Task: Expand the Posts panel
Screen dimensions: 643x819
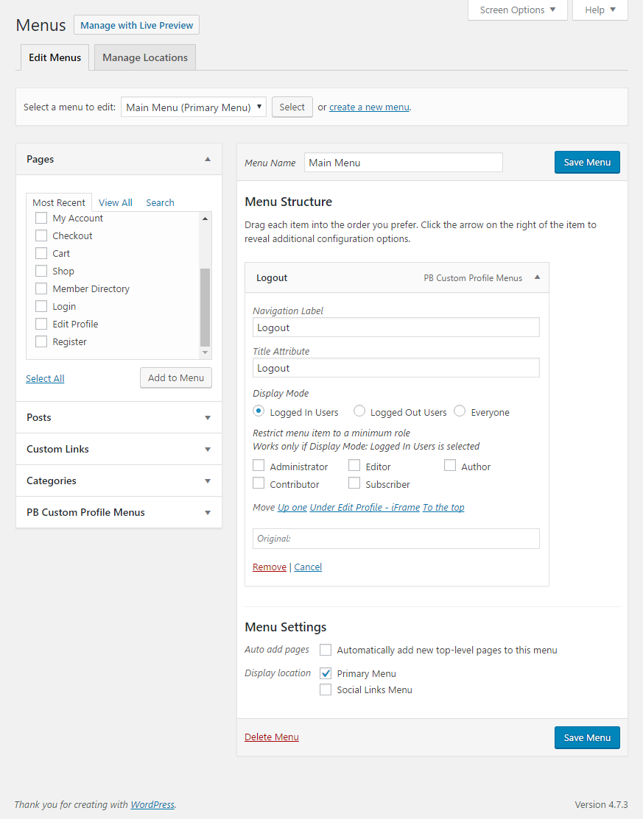Action: 208,418
